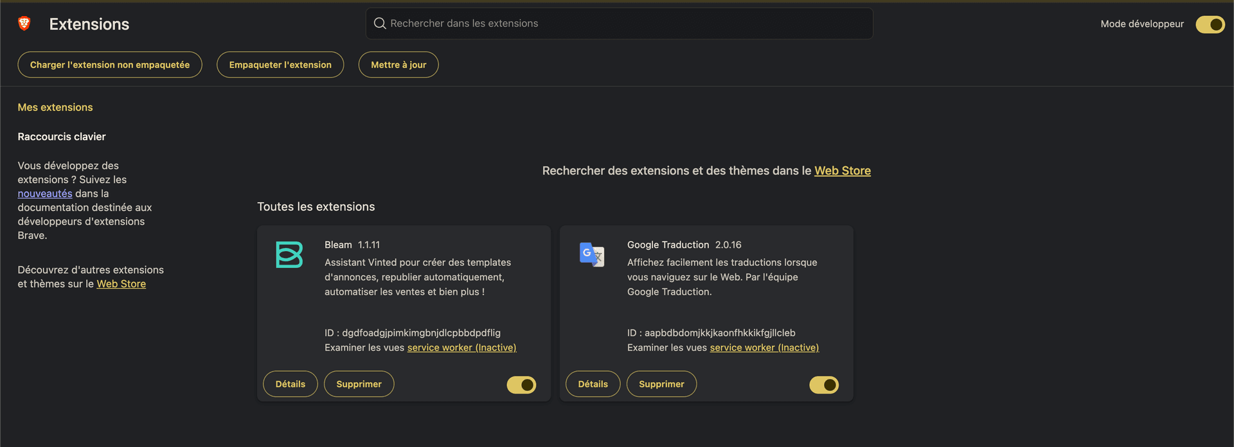Image resolution: width=1234 pixels, height=447 pixels.
Task: Click Supprimer on the Google Traduction card
Action: pos(662,384)
